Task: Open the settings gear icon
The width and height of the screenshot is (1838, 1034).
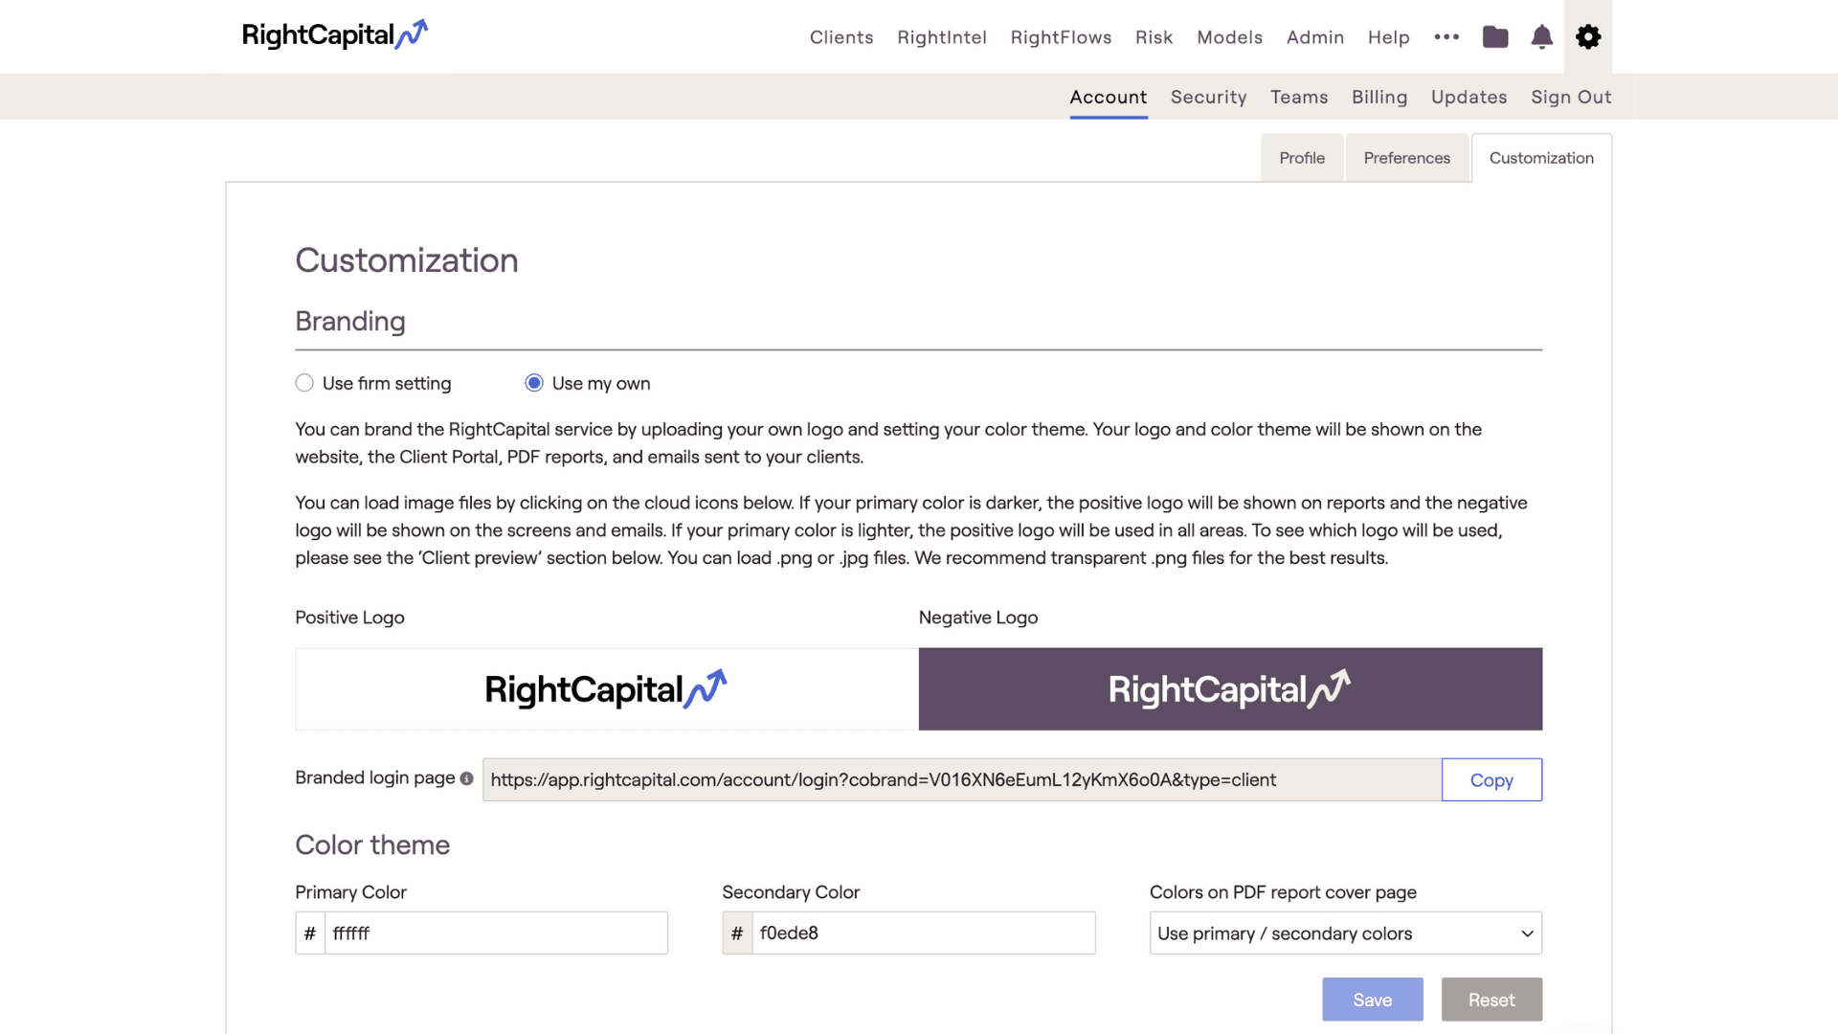Action: pyautogui.click(x=1588, y=36)
